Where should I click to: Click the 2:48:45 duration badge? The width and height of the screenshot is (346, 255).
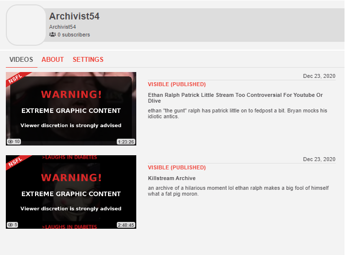pyautogui.click(x=126, y=225)
